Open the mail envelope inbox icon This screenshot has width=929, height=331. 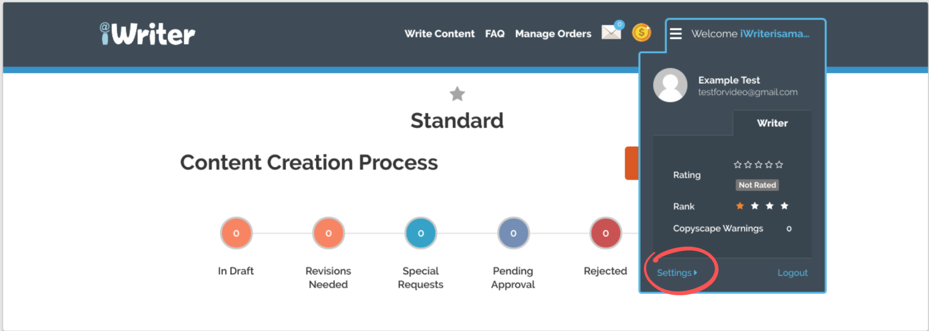pyautogui.click(x=611, y=32)
